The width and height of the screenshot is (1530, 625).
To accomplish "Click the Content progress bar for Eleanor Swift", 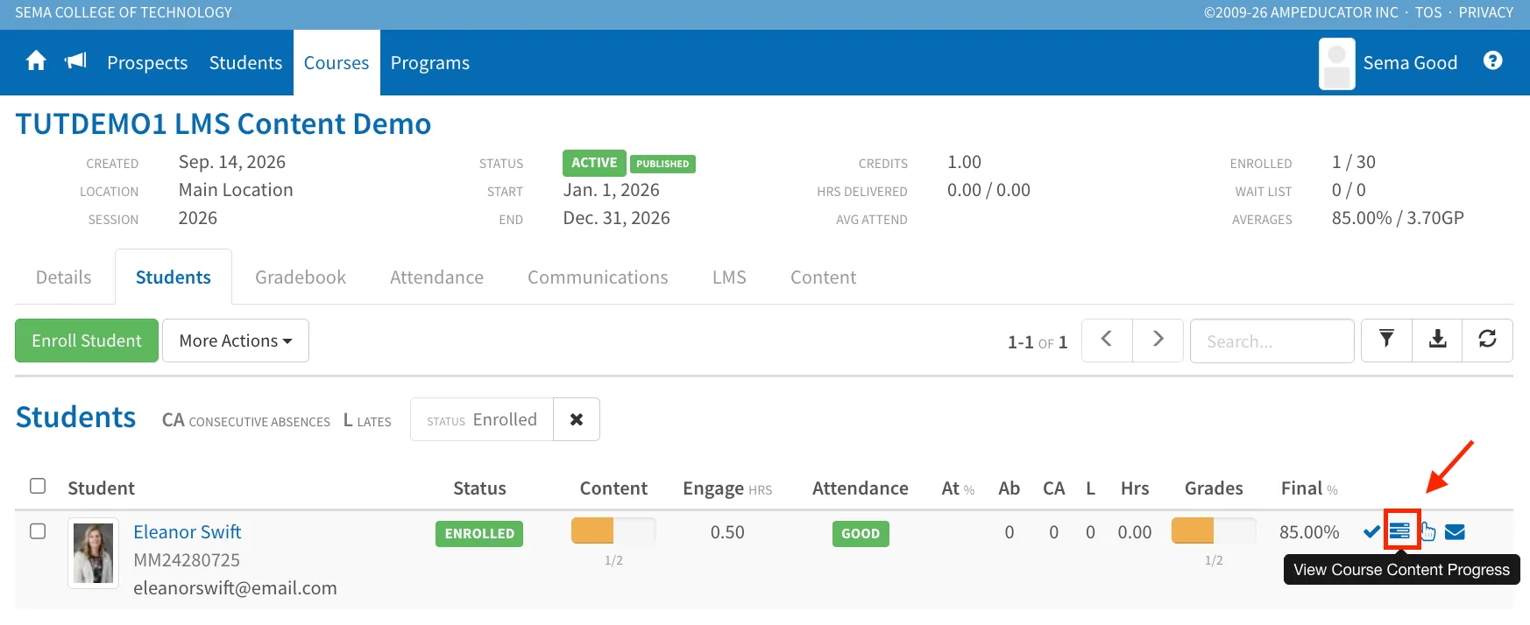I will point(613,530).
